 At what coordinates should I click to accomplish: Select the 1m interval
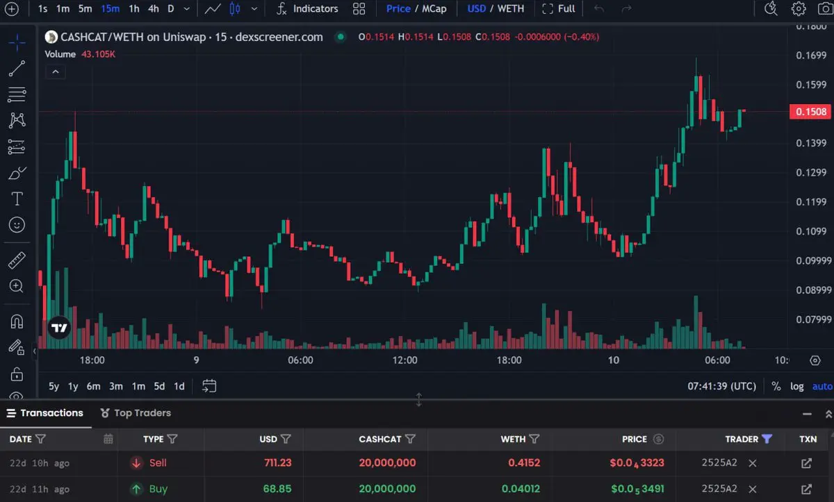tap(63, 9)
